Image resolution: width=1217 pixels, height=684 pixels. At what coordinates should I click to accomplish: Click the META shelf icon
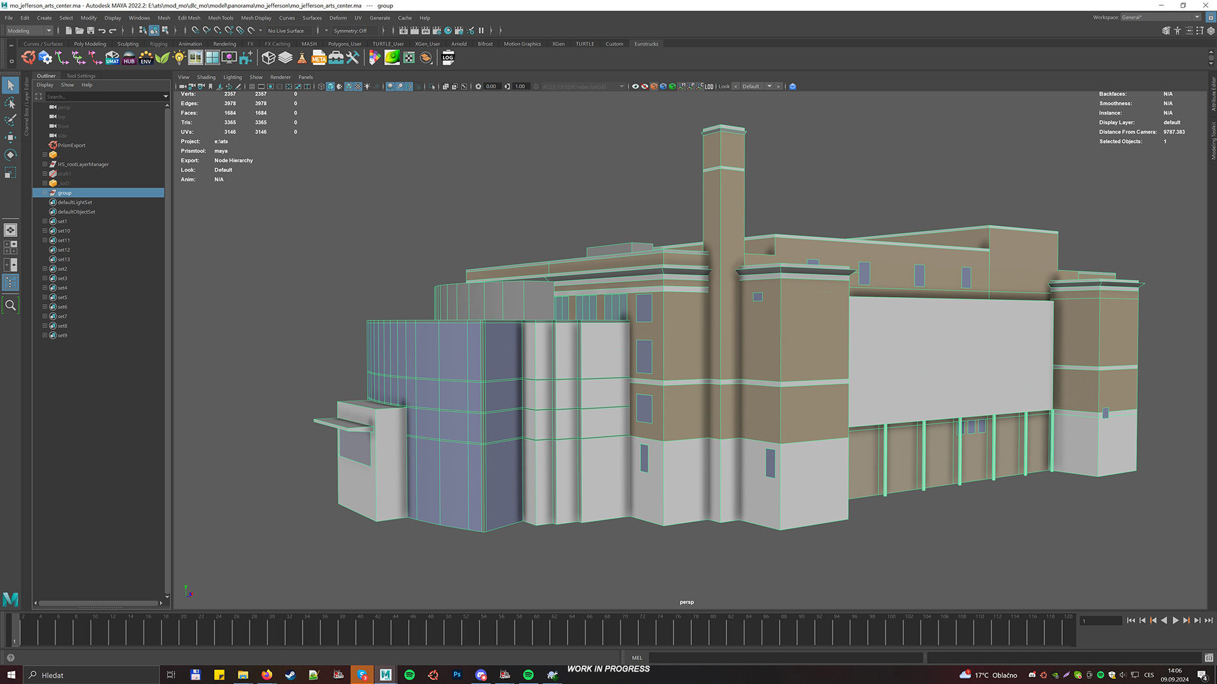point(319,58)
